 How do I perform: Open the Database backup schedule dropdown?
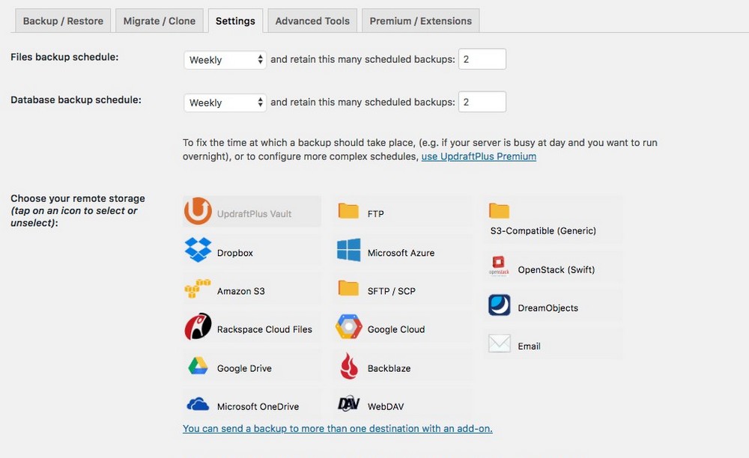pyautogui.click(x=225, y=103)
